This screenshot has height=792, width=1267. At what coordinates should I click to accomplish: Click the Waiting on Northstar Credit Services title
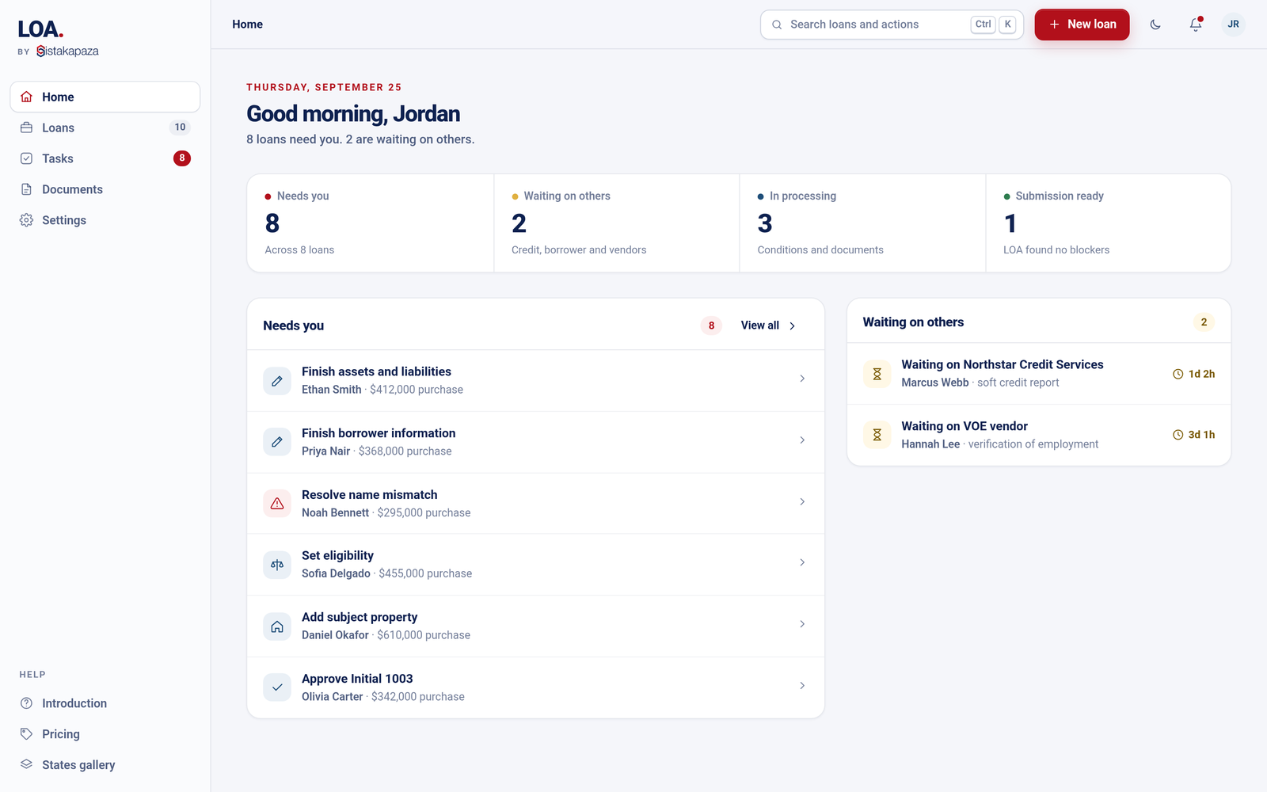tap(1002, 364)
